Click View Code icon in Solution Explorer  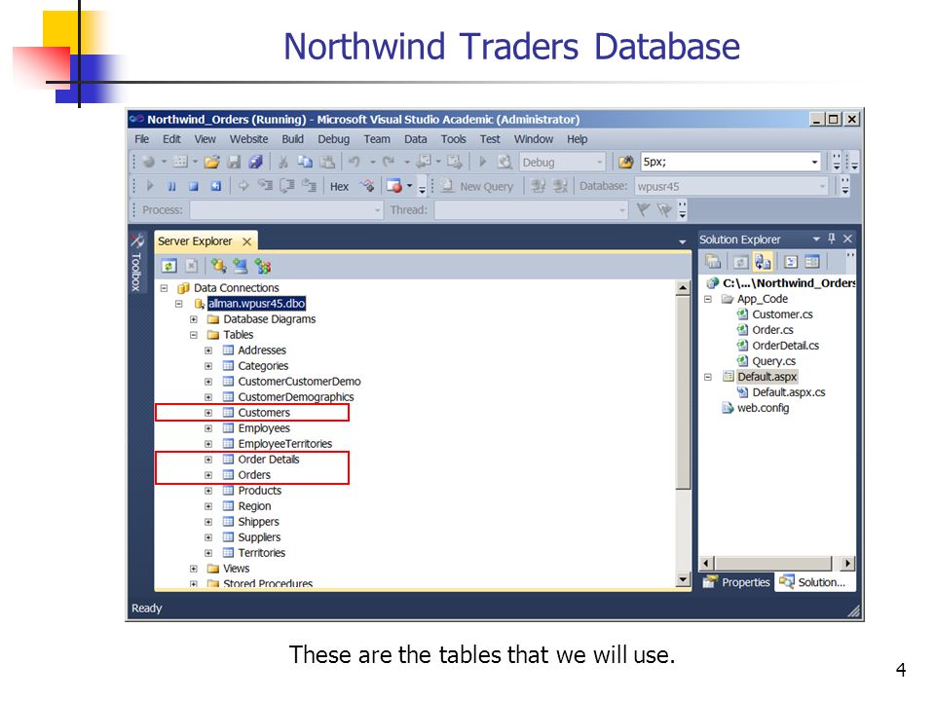tap(791, 262)
